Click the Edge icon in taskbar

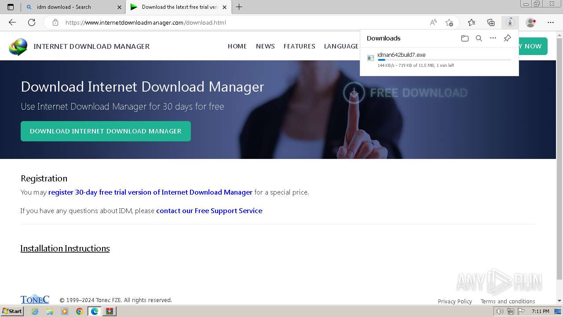(x=94, y=311)
